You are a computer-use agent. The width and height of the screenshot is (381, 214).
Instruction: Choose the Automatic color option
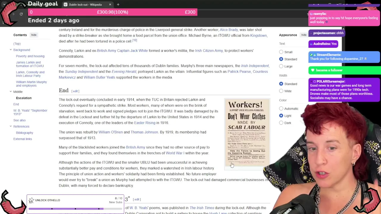[281, 108]
